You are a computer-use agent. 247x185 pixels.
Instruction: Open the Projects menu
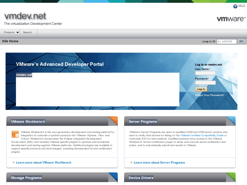tap(9, 32)
